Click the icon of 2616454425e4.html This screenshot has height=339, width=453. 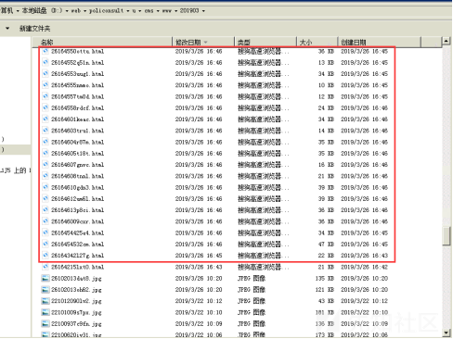45,232
